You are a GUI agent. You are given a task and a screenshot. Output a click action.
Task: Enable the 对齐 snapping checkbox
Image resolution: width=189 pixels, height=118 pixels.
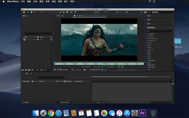click(x=95, y=12)
